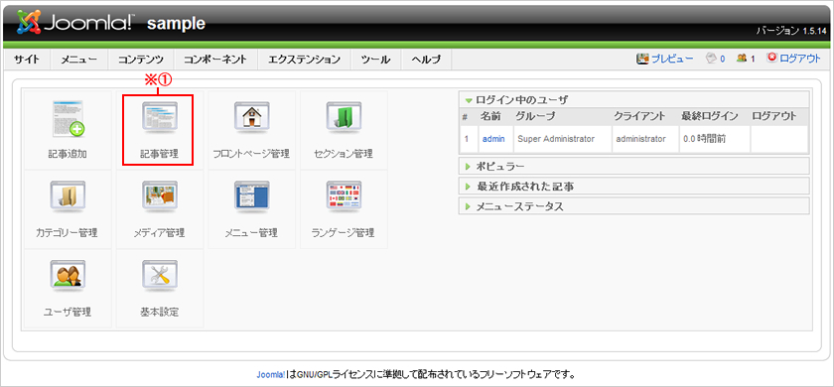The image size is (834, 387).
Task: Open the メニュー menu in menu bar
Action: [x=78, y=60]
